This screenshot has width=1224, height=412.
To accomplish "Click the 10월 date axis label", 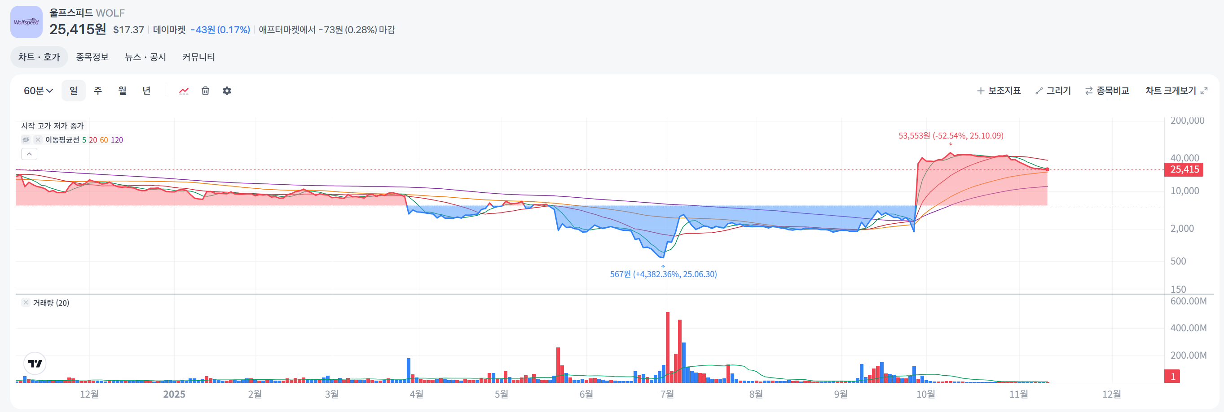I will 925,394.
